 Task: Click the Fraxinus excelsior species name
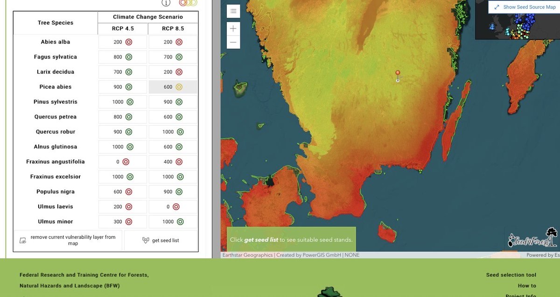[56, 177]
